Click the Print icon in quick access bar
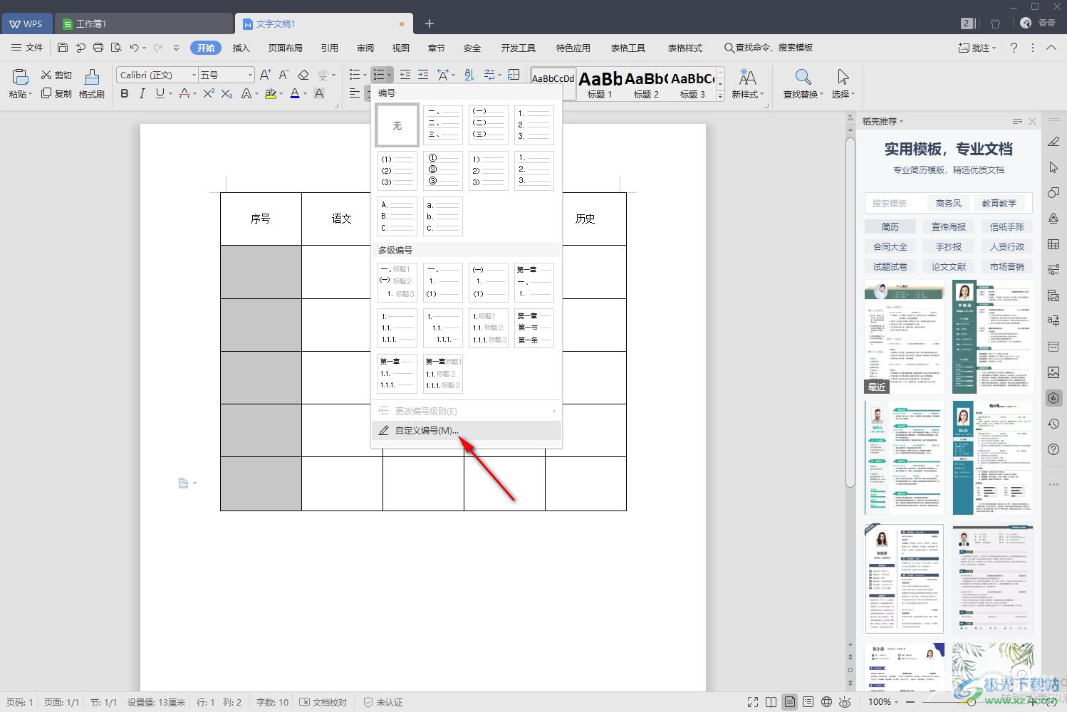The height and width of the screenshot is (712, 1067). click(98, 48)
